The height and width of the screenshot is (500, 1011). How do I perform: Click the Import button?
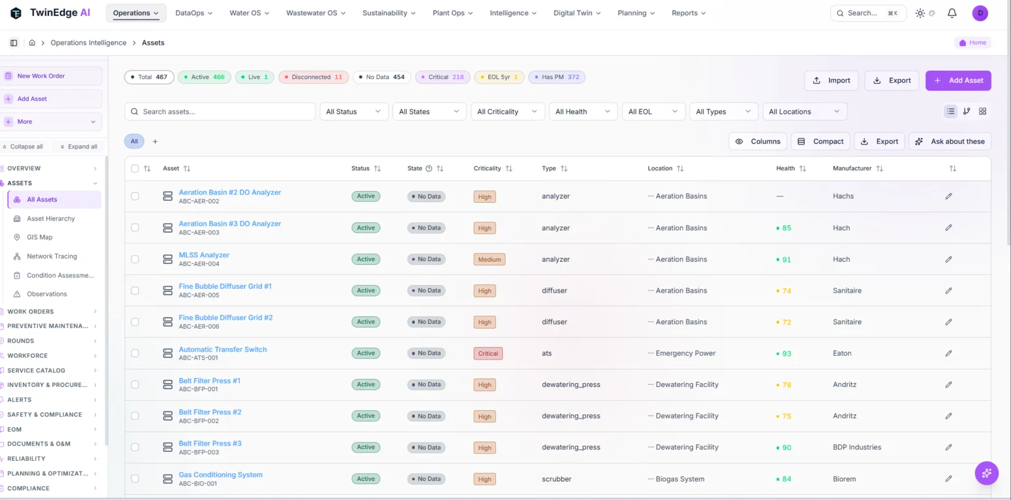(831, 81)
